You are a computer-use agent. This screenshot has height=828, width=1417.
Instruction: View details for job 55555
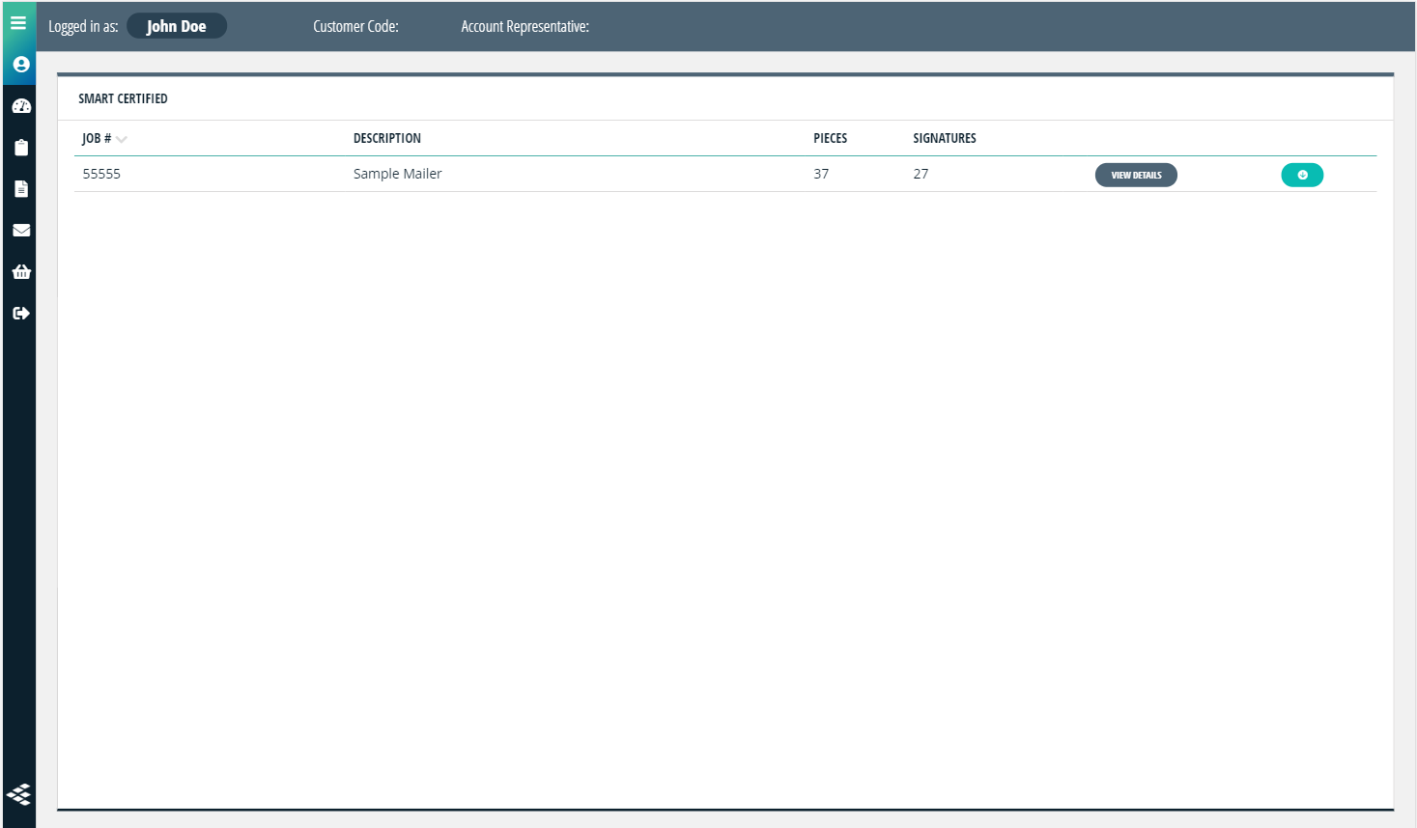[1136, 175]
